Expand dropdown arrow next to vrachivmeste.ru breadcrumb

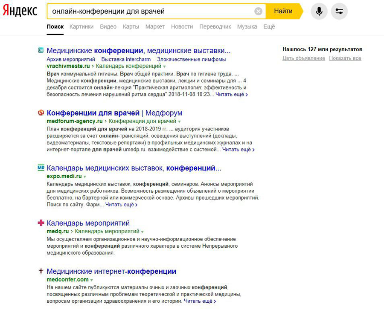click(165, 67)
